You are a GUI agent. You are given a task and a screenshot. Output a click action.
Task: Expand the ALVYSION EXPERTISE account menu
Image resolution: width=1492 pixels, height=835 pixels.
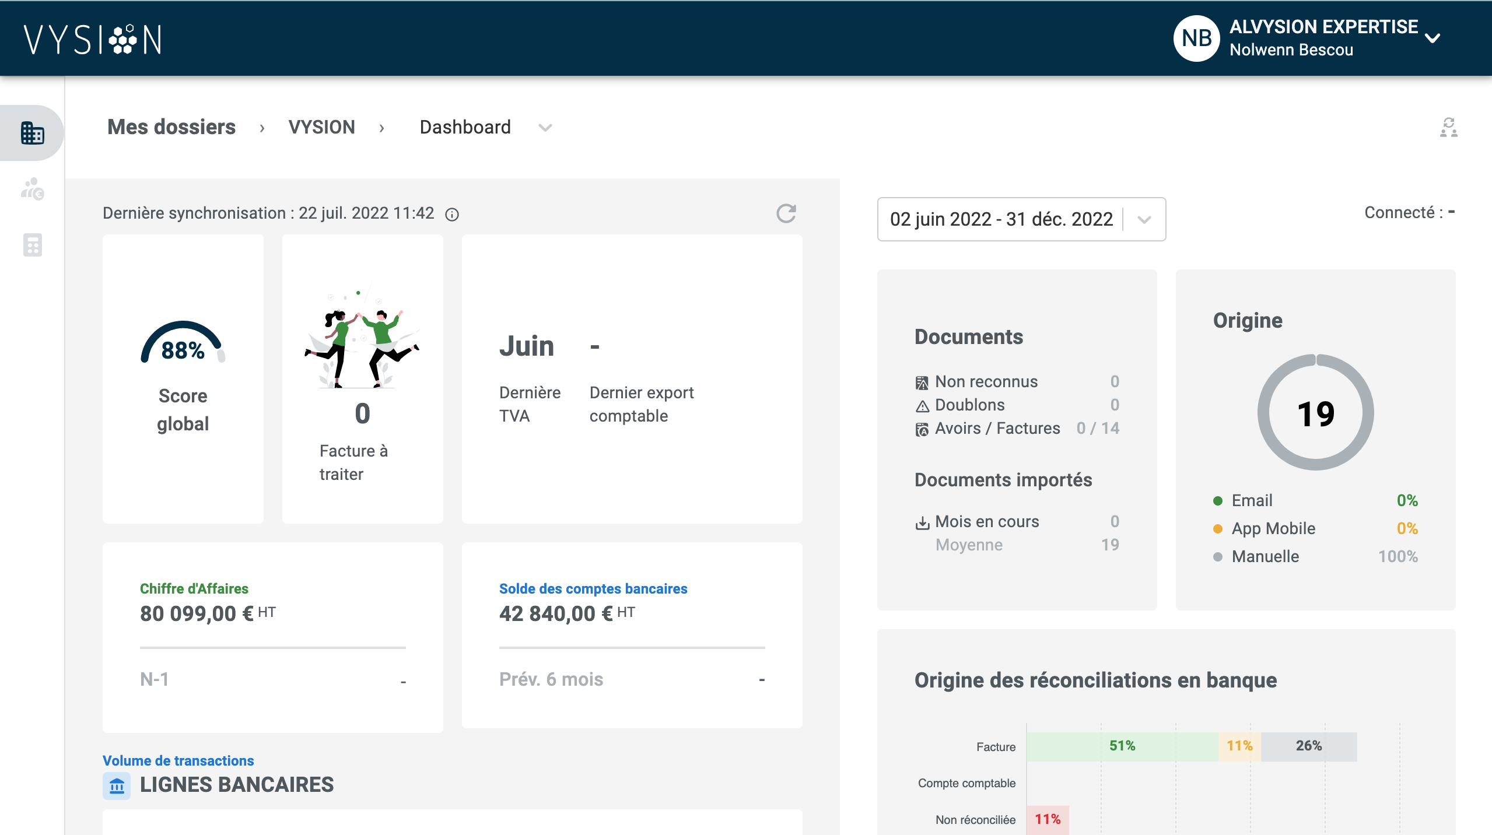point(1433,38)
